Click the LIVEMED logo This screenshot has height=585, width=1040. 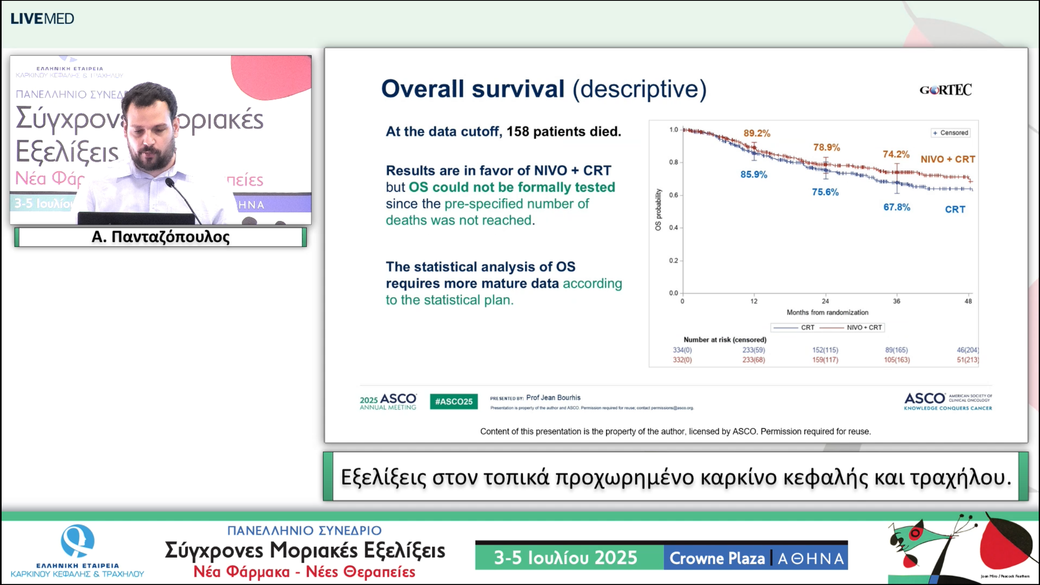(42, 19)
